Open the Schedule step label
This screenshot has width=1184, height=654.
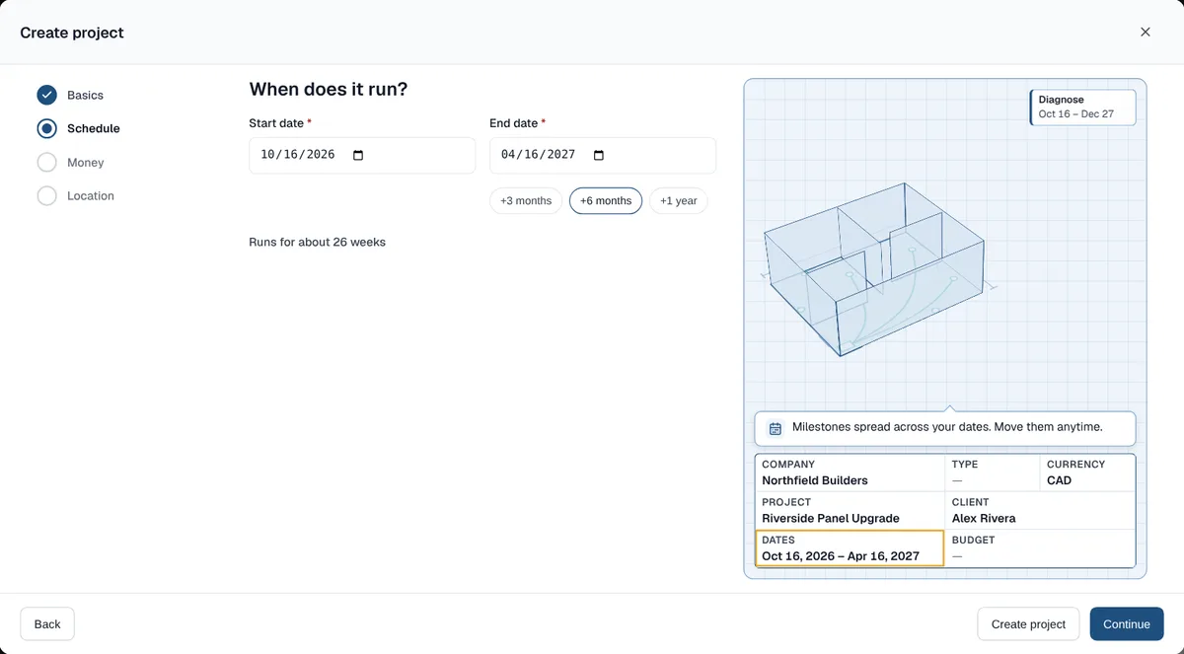(94, 128)
